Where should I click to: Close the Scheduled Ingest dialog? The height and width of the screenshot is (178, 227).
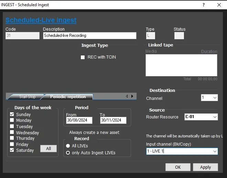coord(219,5)
